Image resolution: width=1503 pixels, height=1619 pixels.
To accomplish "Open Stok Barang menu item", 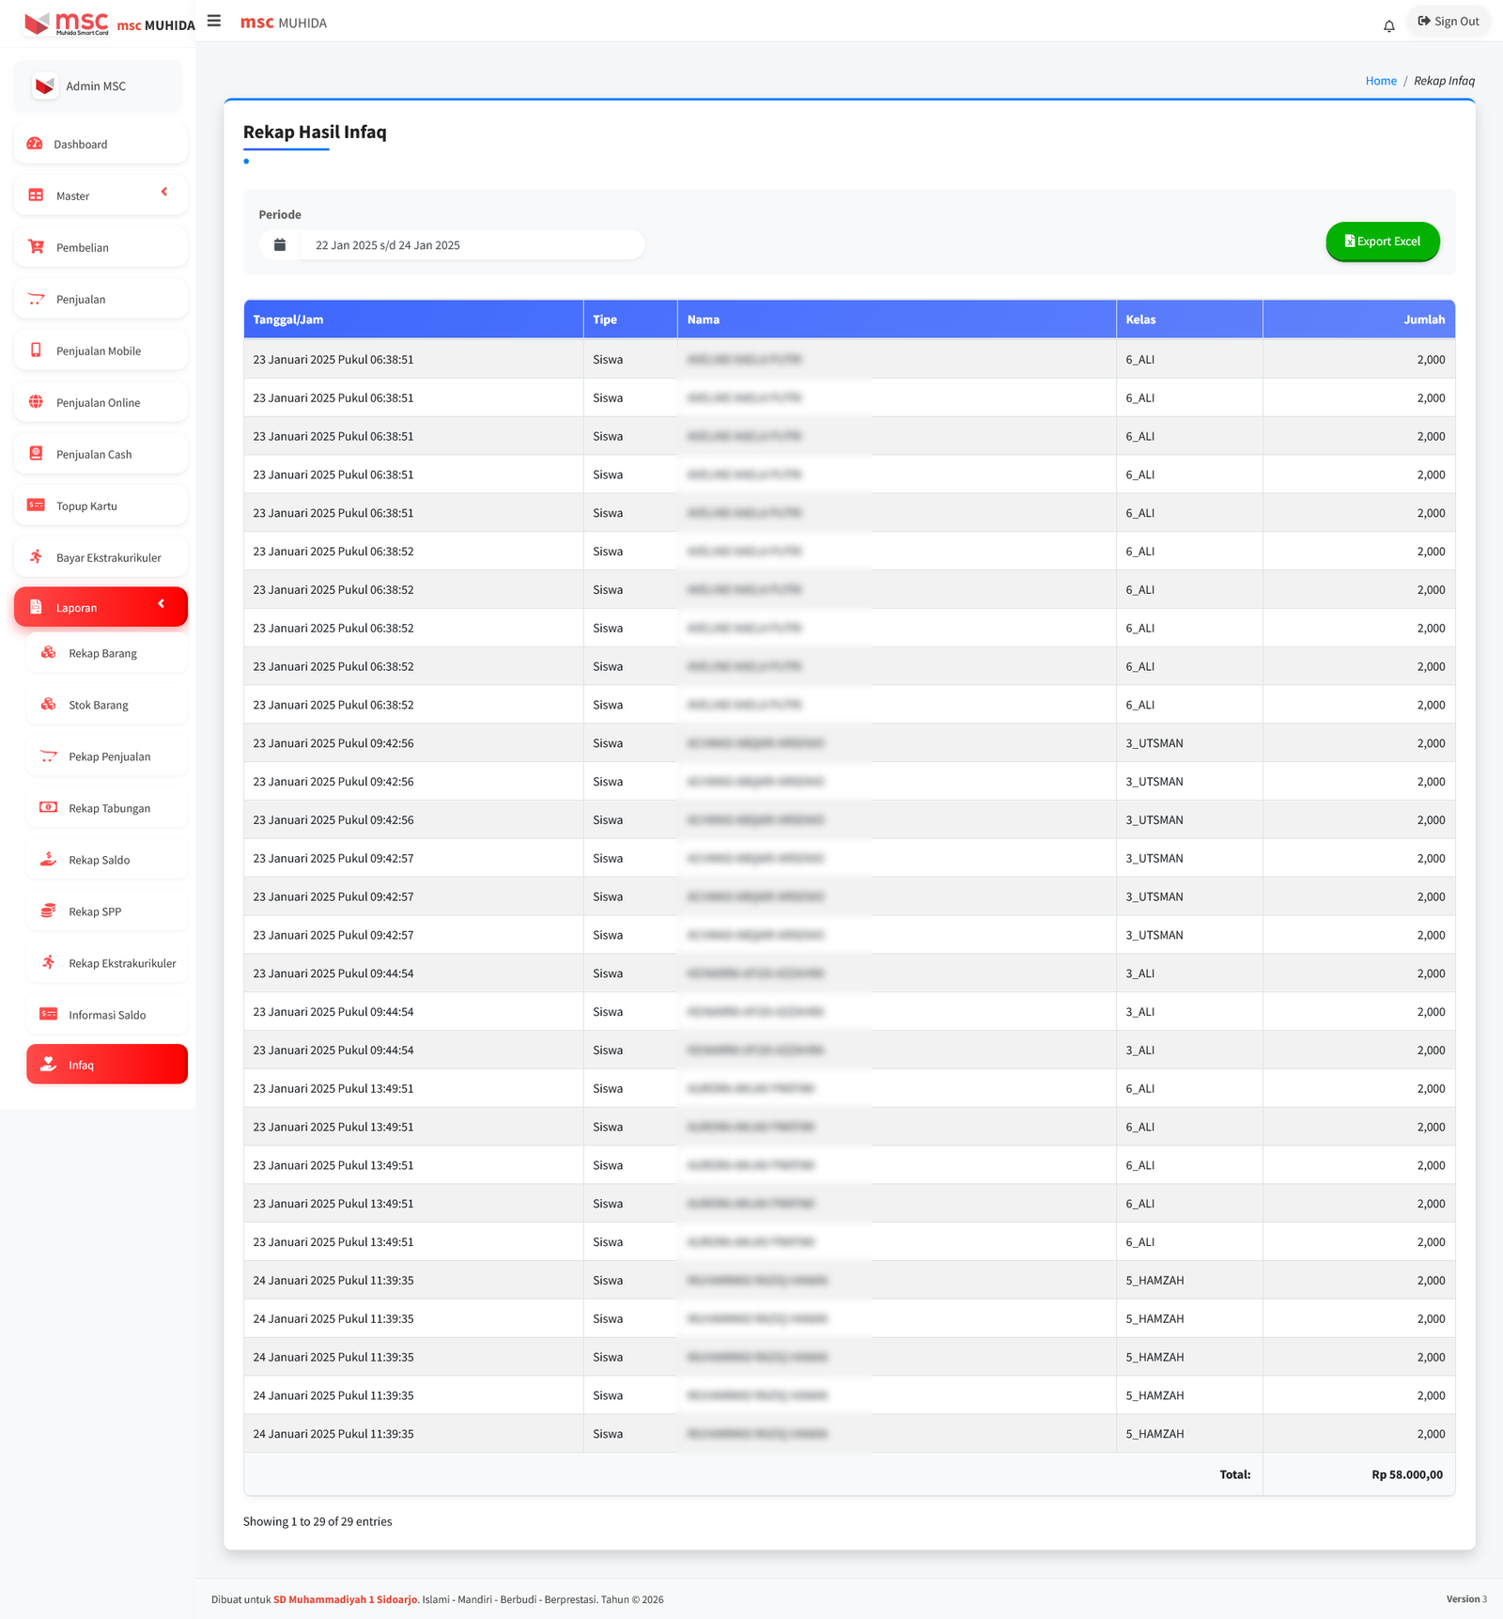I will pos(99,705).
